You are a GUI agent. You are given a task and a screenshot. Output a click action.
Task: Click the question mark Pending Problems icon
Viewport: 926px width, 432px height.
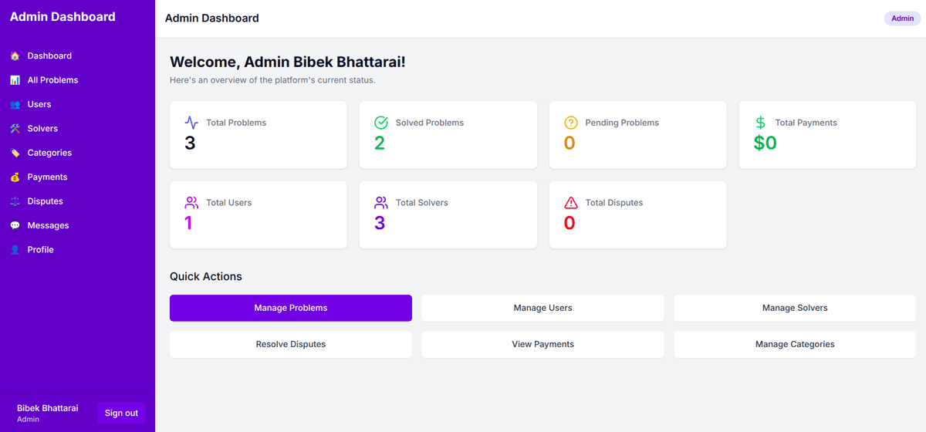(x=571, y=123)
